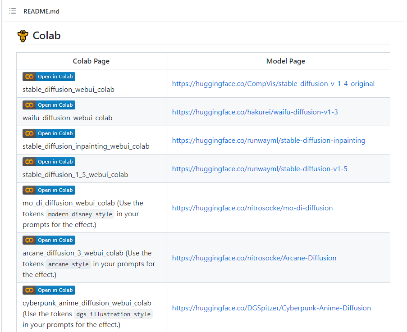
Task: Open in Colab badge for mo_di_diffusion_webui_colab
Action: pos(49,190)
